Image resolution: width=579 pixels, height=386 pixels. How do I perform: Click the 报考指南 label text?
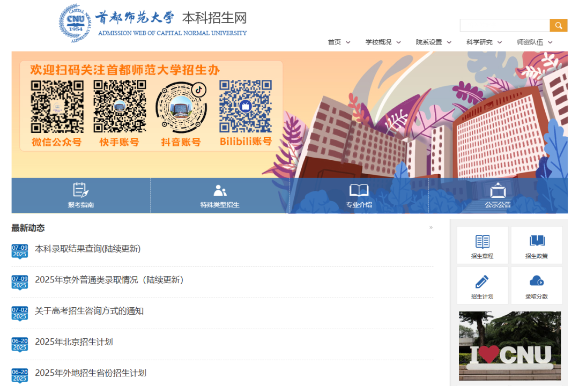coord(80,205)
